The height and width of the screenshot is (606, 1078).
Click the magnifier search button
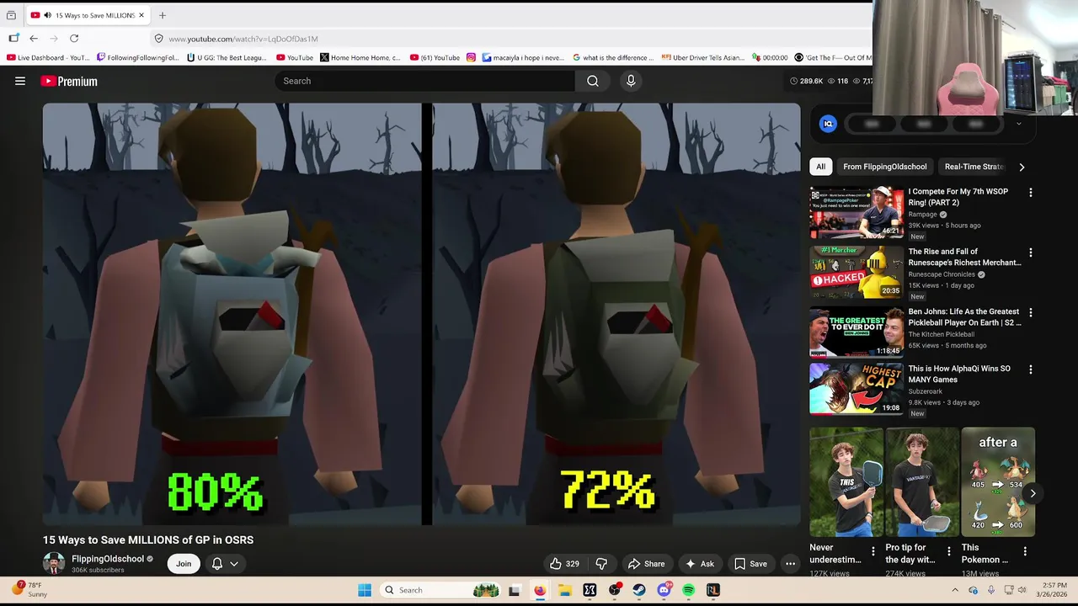click(x=593, y=81)
